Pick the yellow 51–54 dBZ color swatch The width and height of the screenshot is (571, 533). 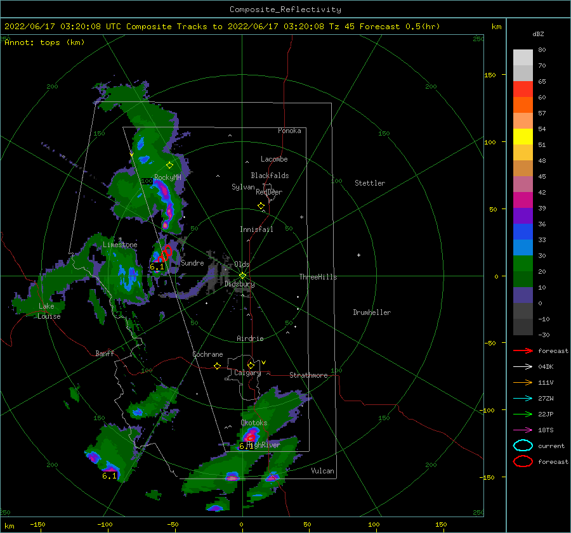click(x=523, y=136)
